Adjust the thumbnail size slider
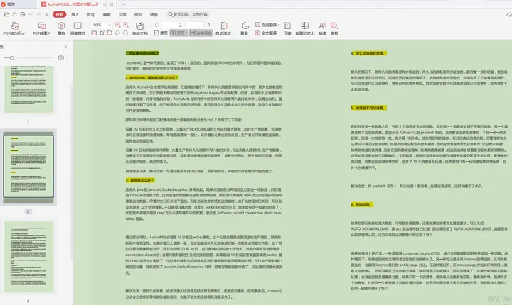The width and height of the screenshot is (512, 305). [12, 58]
